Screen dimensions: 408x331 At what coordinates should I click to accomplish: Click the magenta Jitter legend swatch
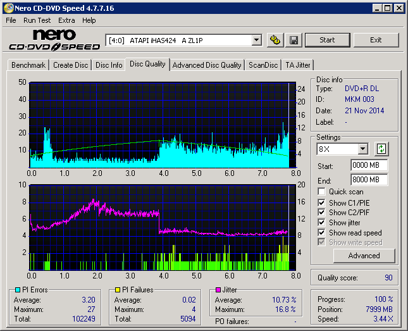(x=218, y=290)
